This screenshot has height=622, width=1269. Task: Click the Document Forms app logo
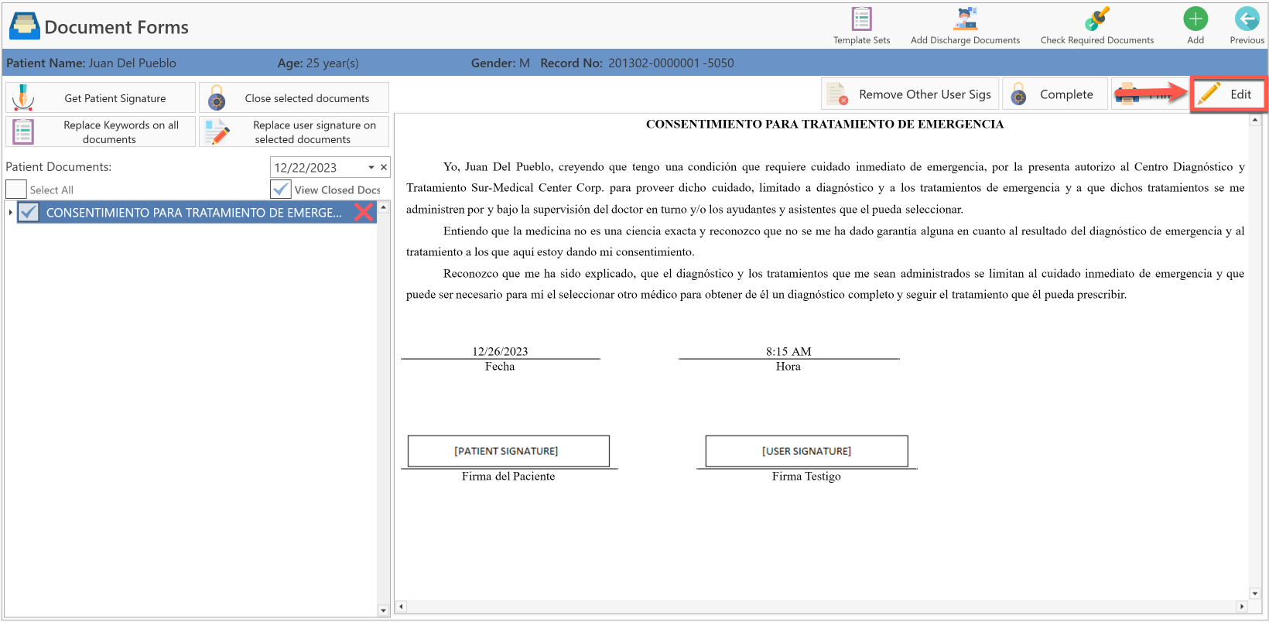coord(24,26)
